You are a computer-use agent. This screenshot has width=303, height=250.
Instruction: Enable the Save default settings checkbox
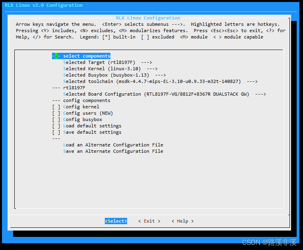point(56,132)
